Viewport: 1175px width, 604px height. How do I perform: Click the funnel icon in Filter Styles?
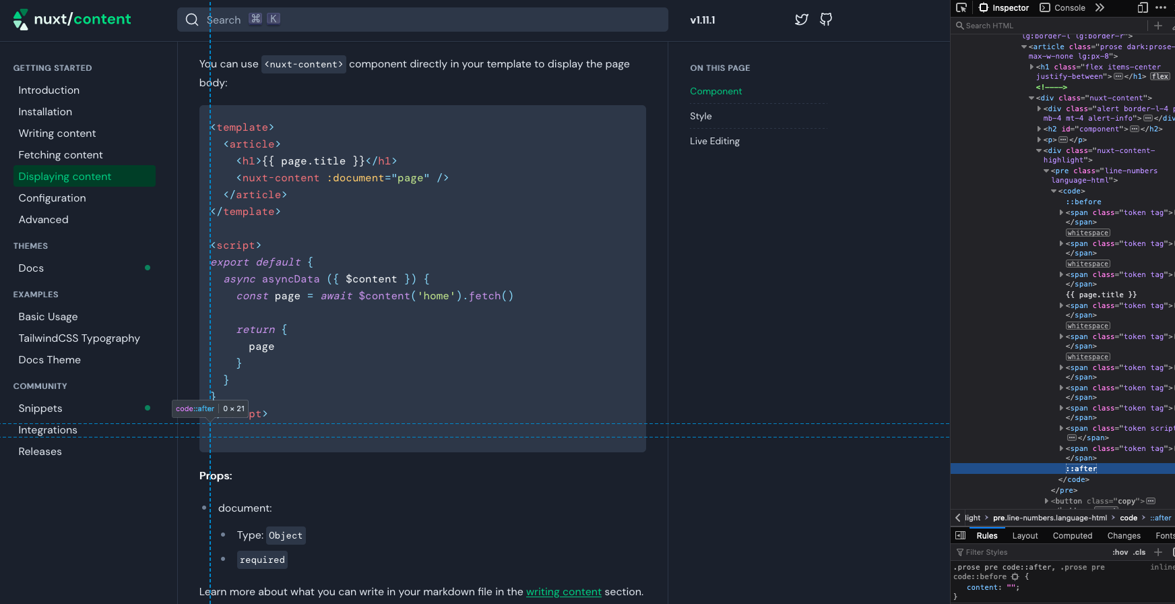point(960,552)
